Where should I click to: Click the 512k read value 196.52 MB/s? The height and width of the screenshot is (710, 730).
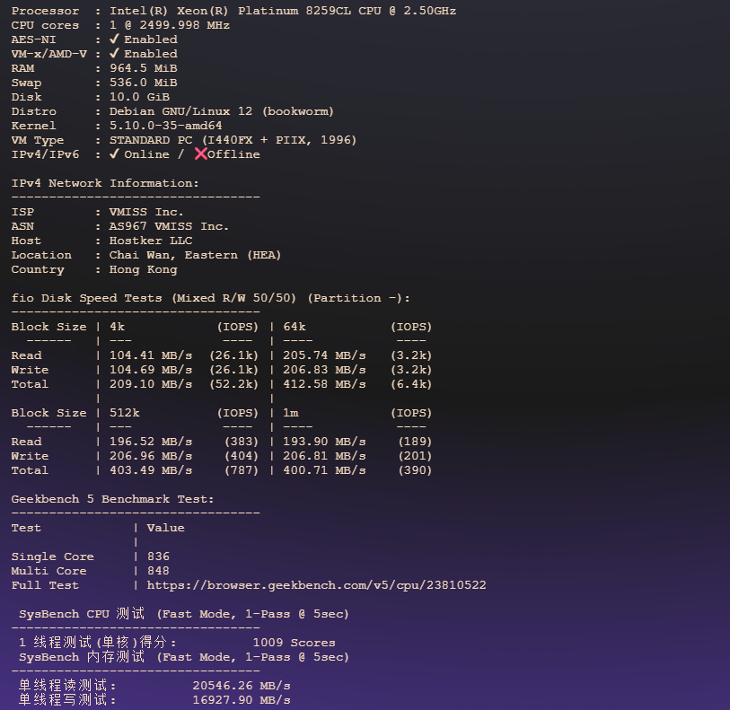(x=150, y=442)
